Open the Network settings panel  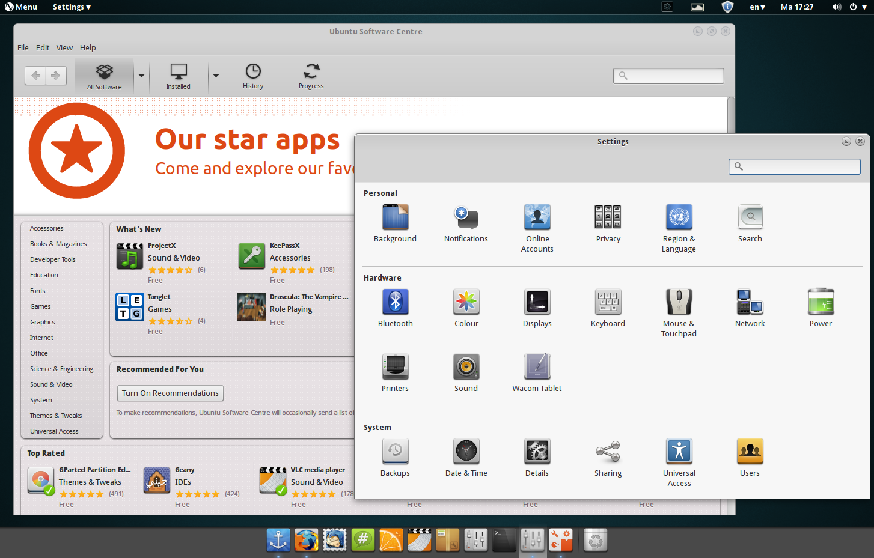click(750, 308)
